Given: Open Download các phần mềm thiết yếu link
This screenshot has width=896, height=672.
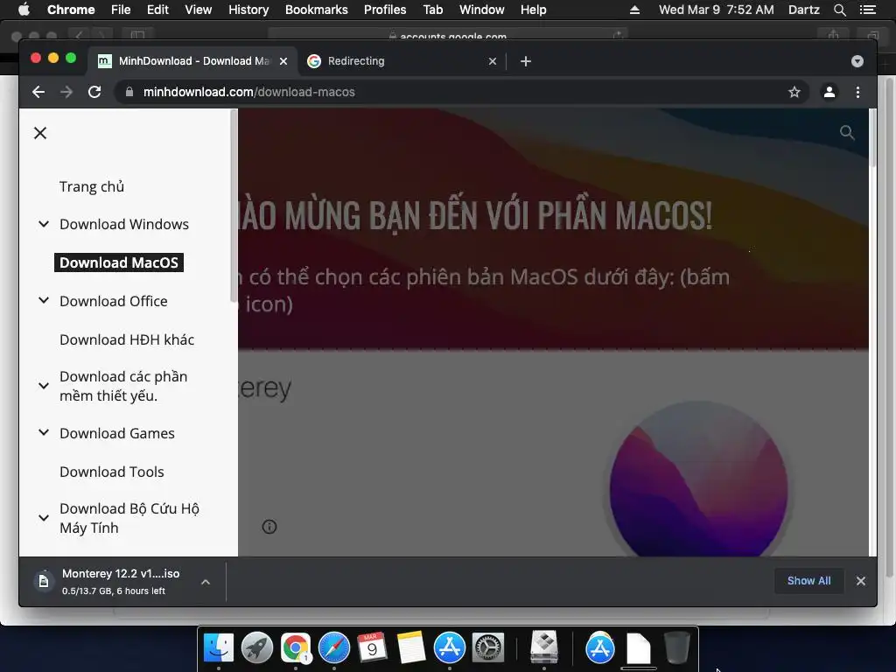Looking at the screenshot, I should (x=123, y=386).
